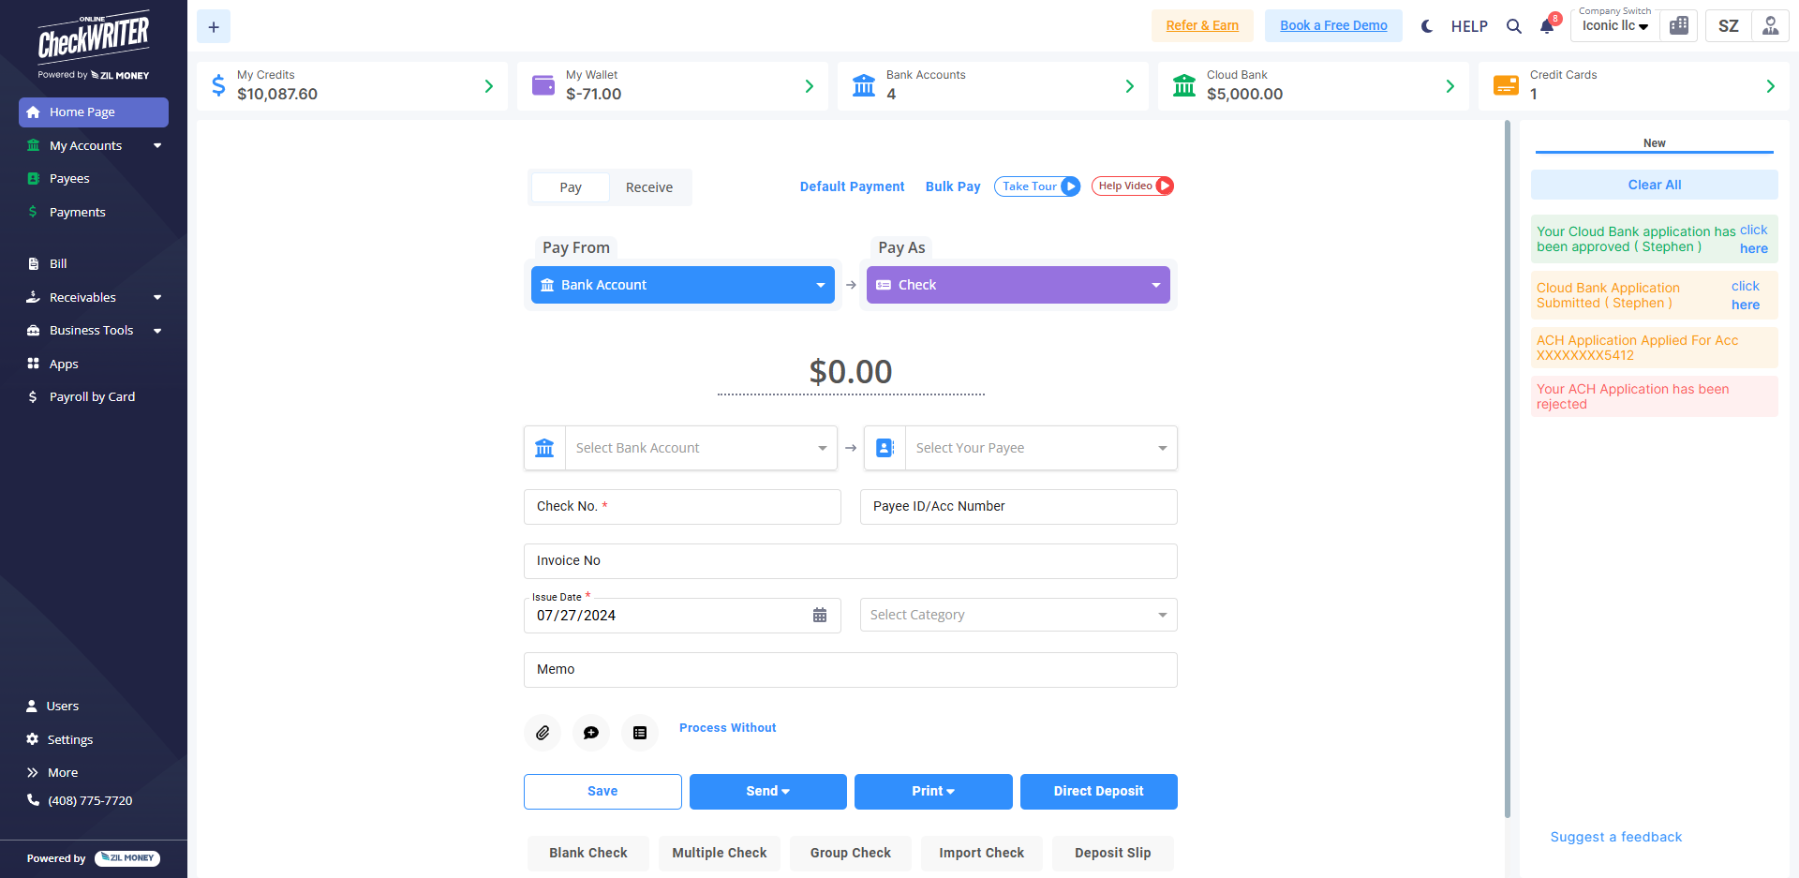
Task: Open Settings gear in the sidebar
Action: [x=32, y=739]
